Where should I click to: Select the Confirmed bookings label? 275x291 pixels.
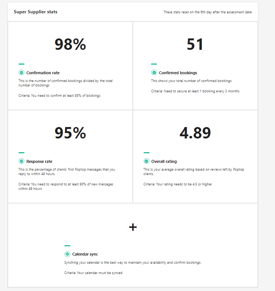click(x=178, y=73)
